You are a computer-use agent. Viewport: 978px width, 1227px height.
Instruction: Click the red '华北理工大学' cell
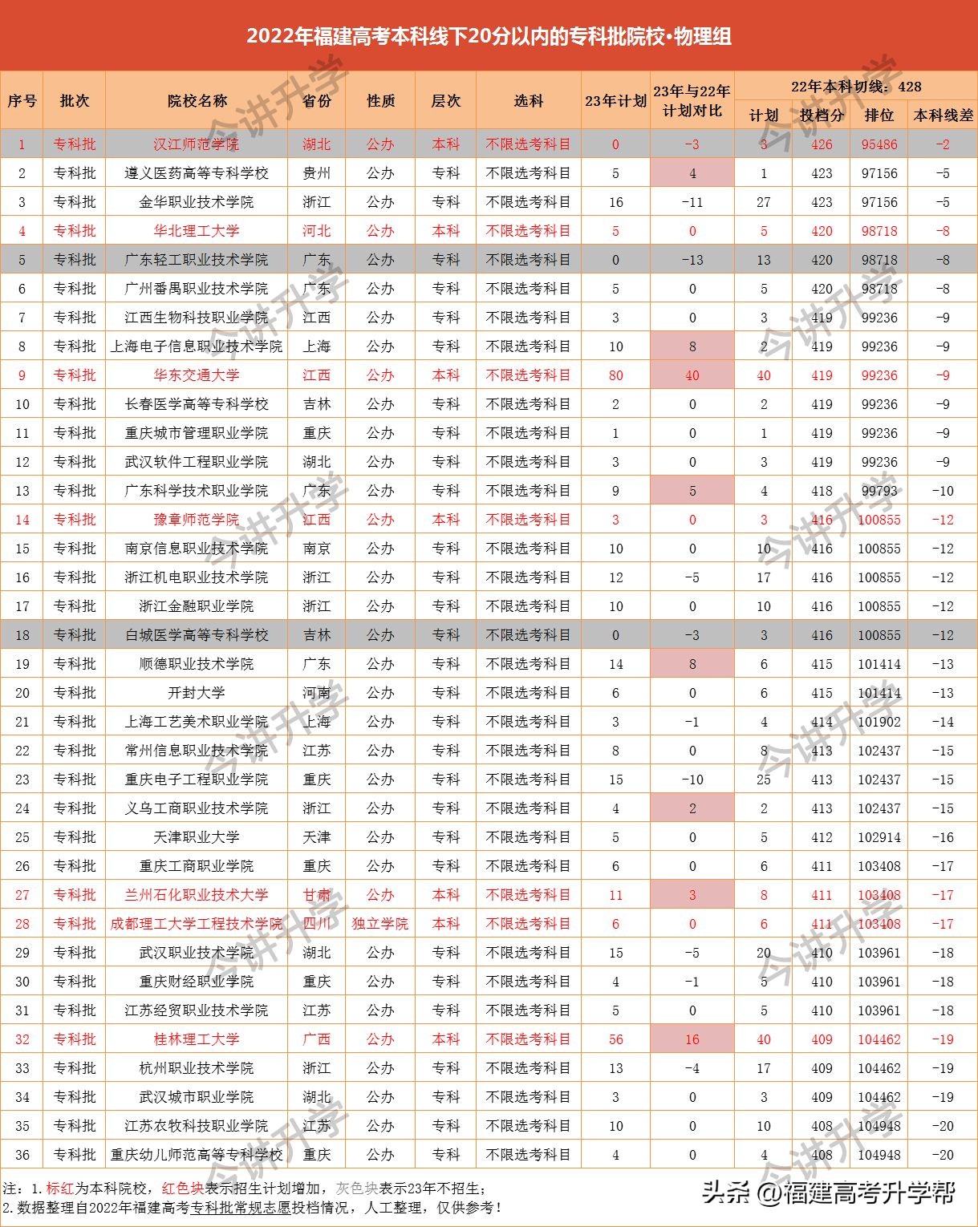(x=197, y=231)
